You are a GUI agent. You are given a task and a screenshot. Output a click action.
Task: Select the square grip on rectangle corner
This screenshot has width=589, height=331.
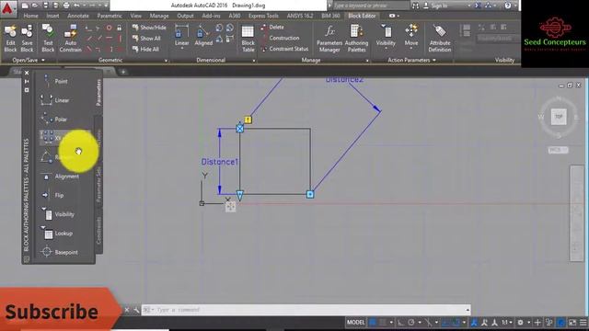pyautogui.click(x=310, y=194)
